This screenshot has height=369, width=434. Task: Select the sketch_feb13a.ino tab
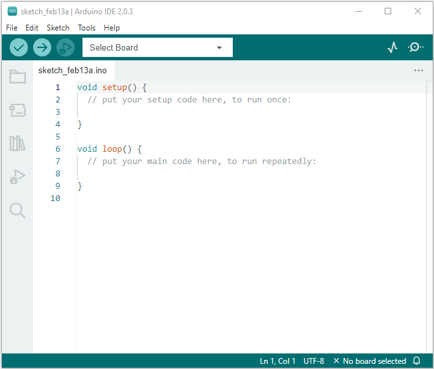(73, 71)
